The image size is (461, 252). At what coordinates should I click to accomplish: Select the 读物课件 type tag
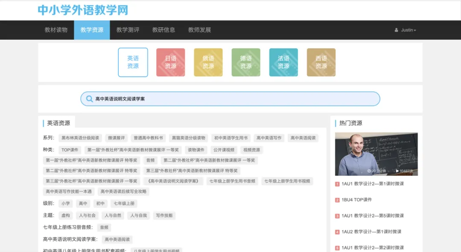pos(196,150)
